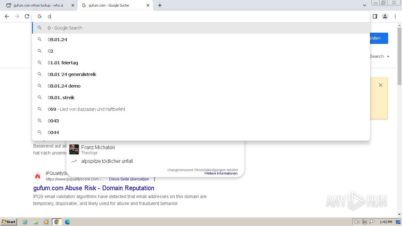The height and width of the screenshot is (226, 402).
Task: Open Windows Media Player from taskbar
Action: pos(46,222)
